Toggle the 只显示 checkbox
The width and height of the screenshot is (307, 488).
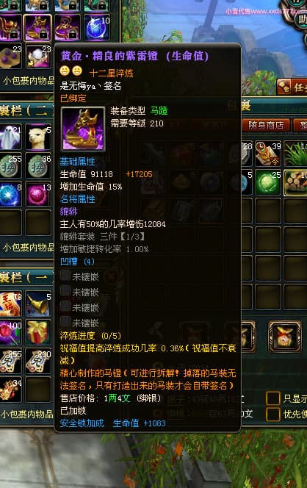[x=272, y=398]
